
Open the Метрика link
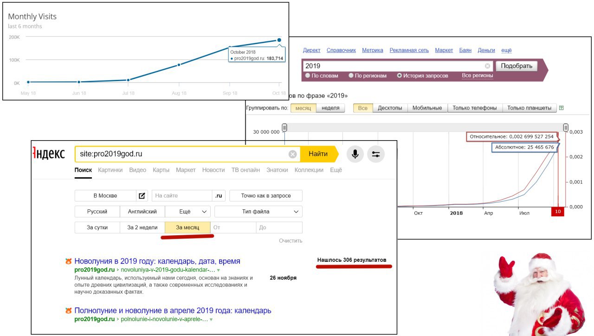point(373,50)
